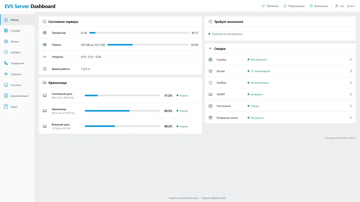This screenshot has width=360, height=202.
Task: Click the user profile icon near evs
Action: [337, 6]
